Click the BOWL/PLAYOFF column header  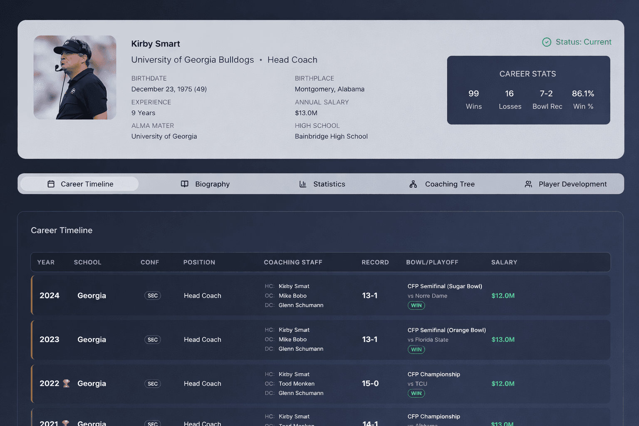pyautogui.click(x=432, y=262)
